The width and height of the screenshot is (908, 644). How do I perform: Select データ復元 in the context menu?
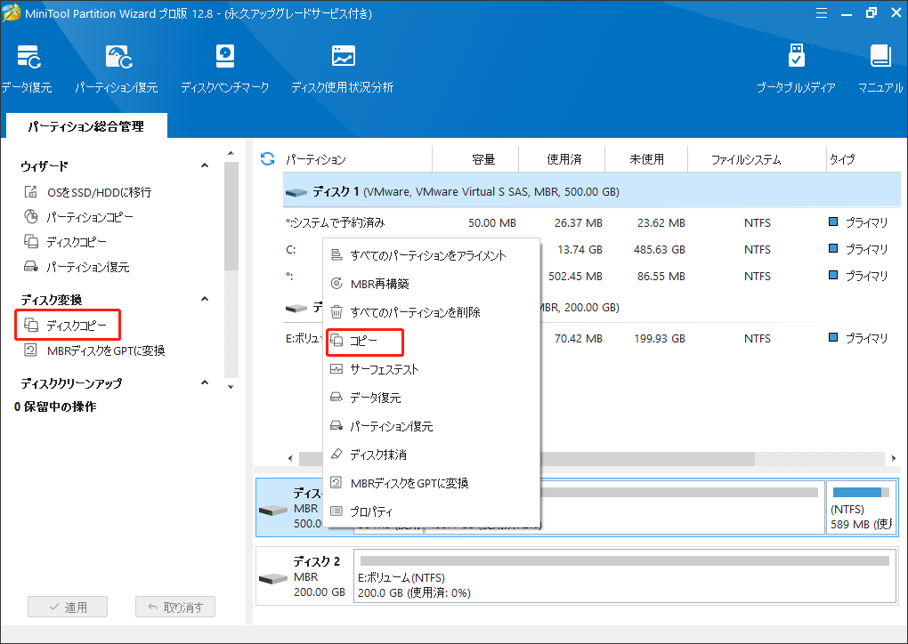coord(431,398)
